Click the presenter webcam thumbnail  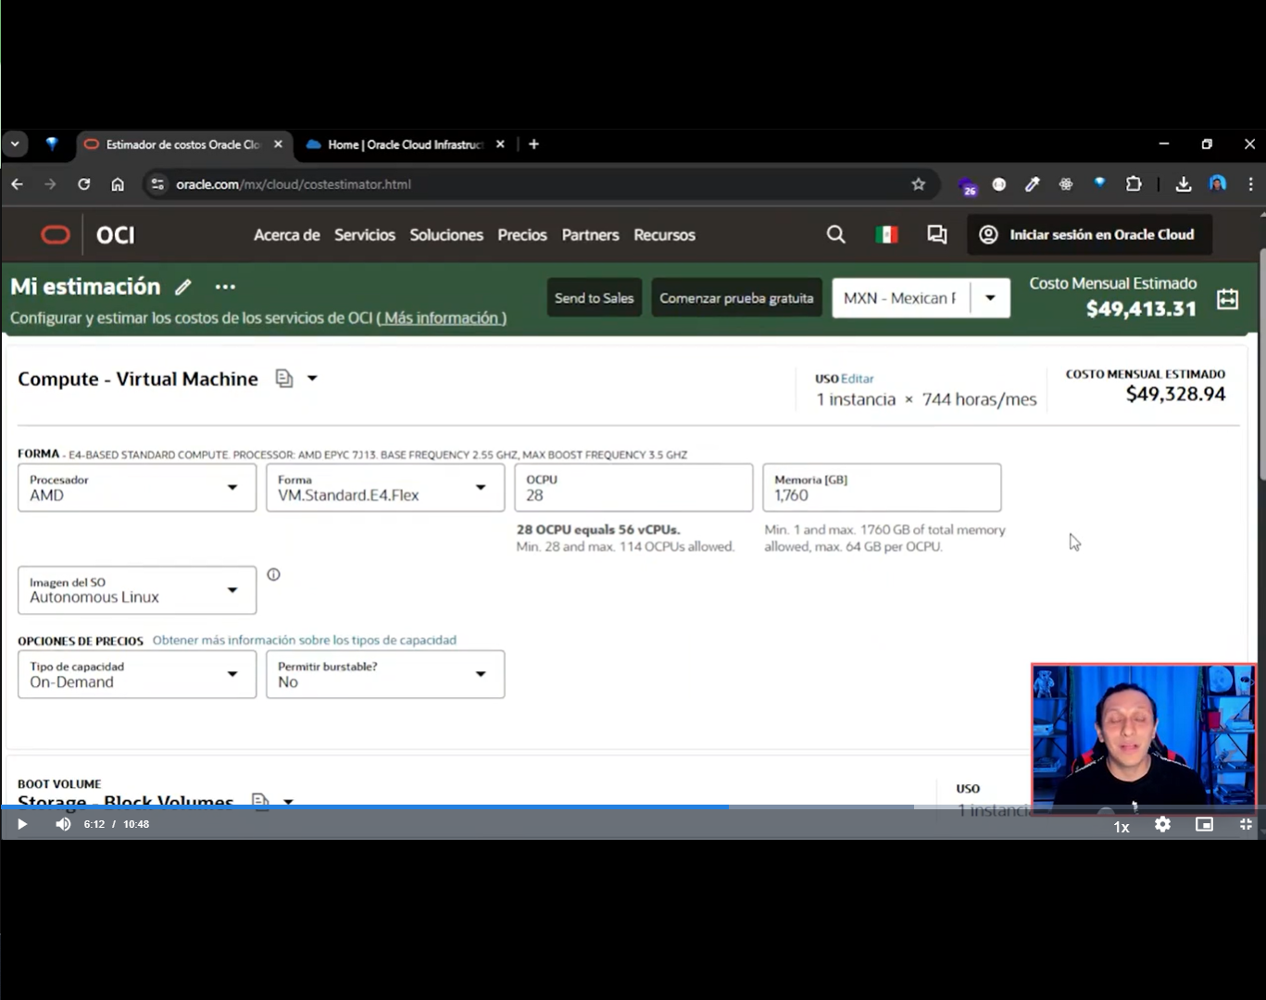click(1144, 739)
